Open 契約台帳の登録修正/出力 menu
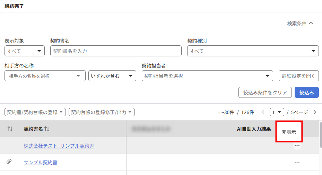The width and height of the screenshot is (322, 175). (x=102, y=112)
